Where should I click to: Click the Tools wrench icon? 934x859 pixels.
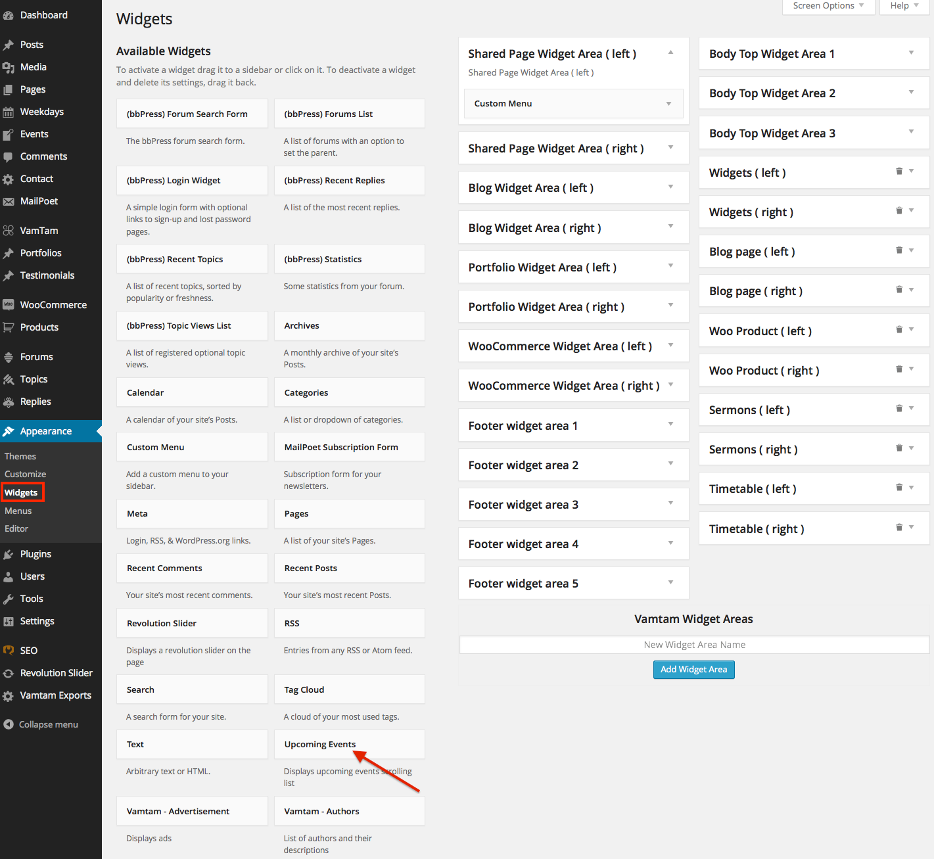click(9, 599)
